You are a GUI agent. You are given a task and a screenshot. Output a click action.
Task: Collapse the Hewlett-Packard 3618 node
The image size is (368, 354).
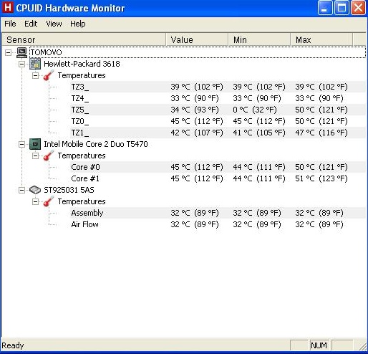(21, 64)
